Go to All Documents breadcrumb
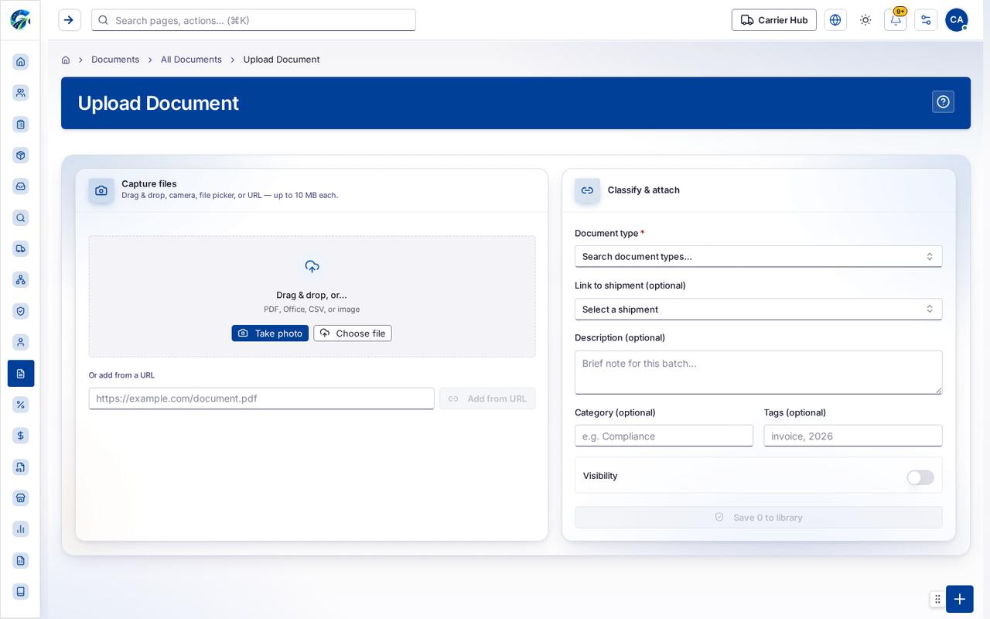Image resolution: width=990 pixels, height=619 pixels. tap(191, 60)
